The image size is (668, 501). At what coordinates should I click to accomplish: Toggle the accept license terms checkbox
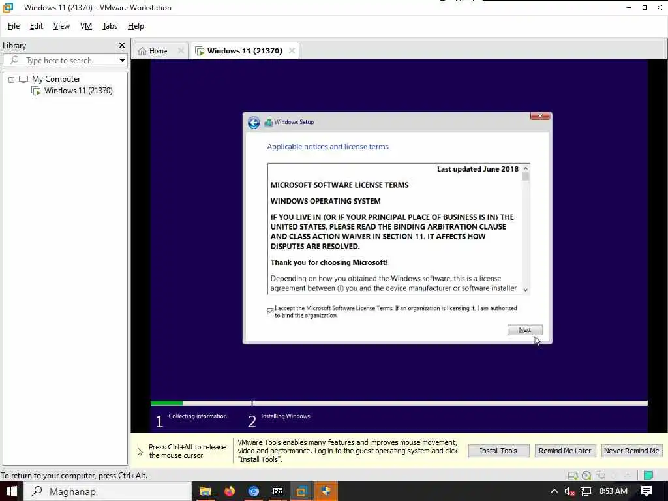click(270, 311)
